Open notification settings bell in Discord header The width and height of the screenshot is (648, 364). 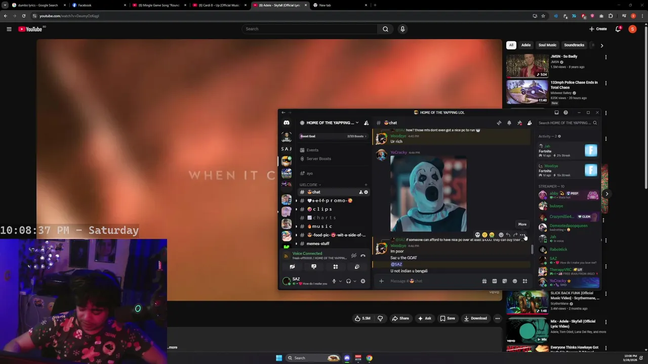(509, 123)
